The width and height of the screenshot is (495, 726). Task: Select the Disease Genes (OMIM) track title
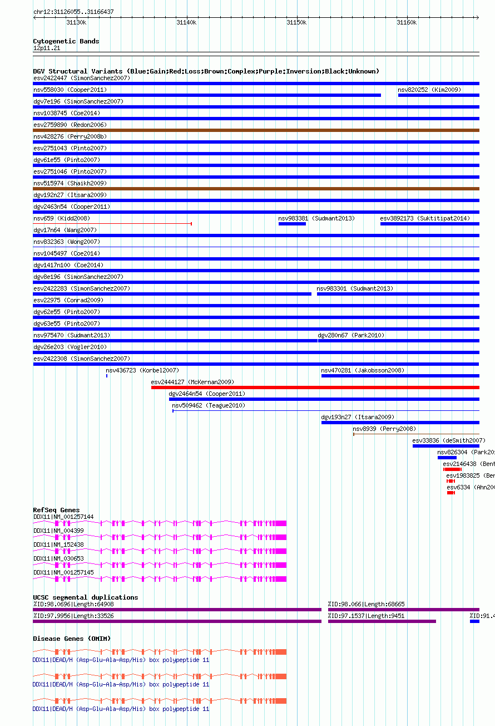click(72, 639)
